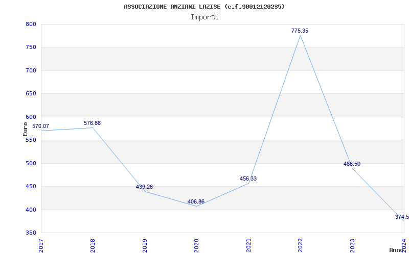The image size is (409, 255).
Task: Select the 576.86 data label
Action: tap(92, 123)
